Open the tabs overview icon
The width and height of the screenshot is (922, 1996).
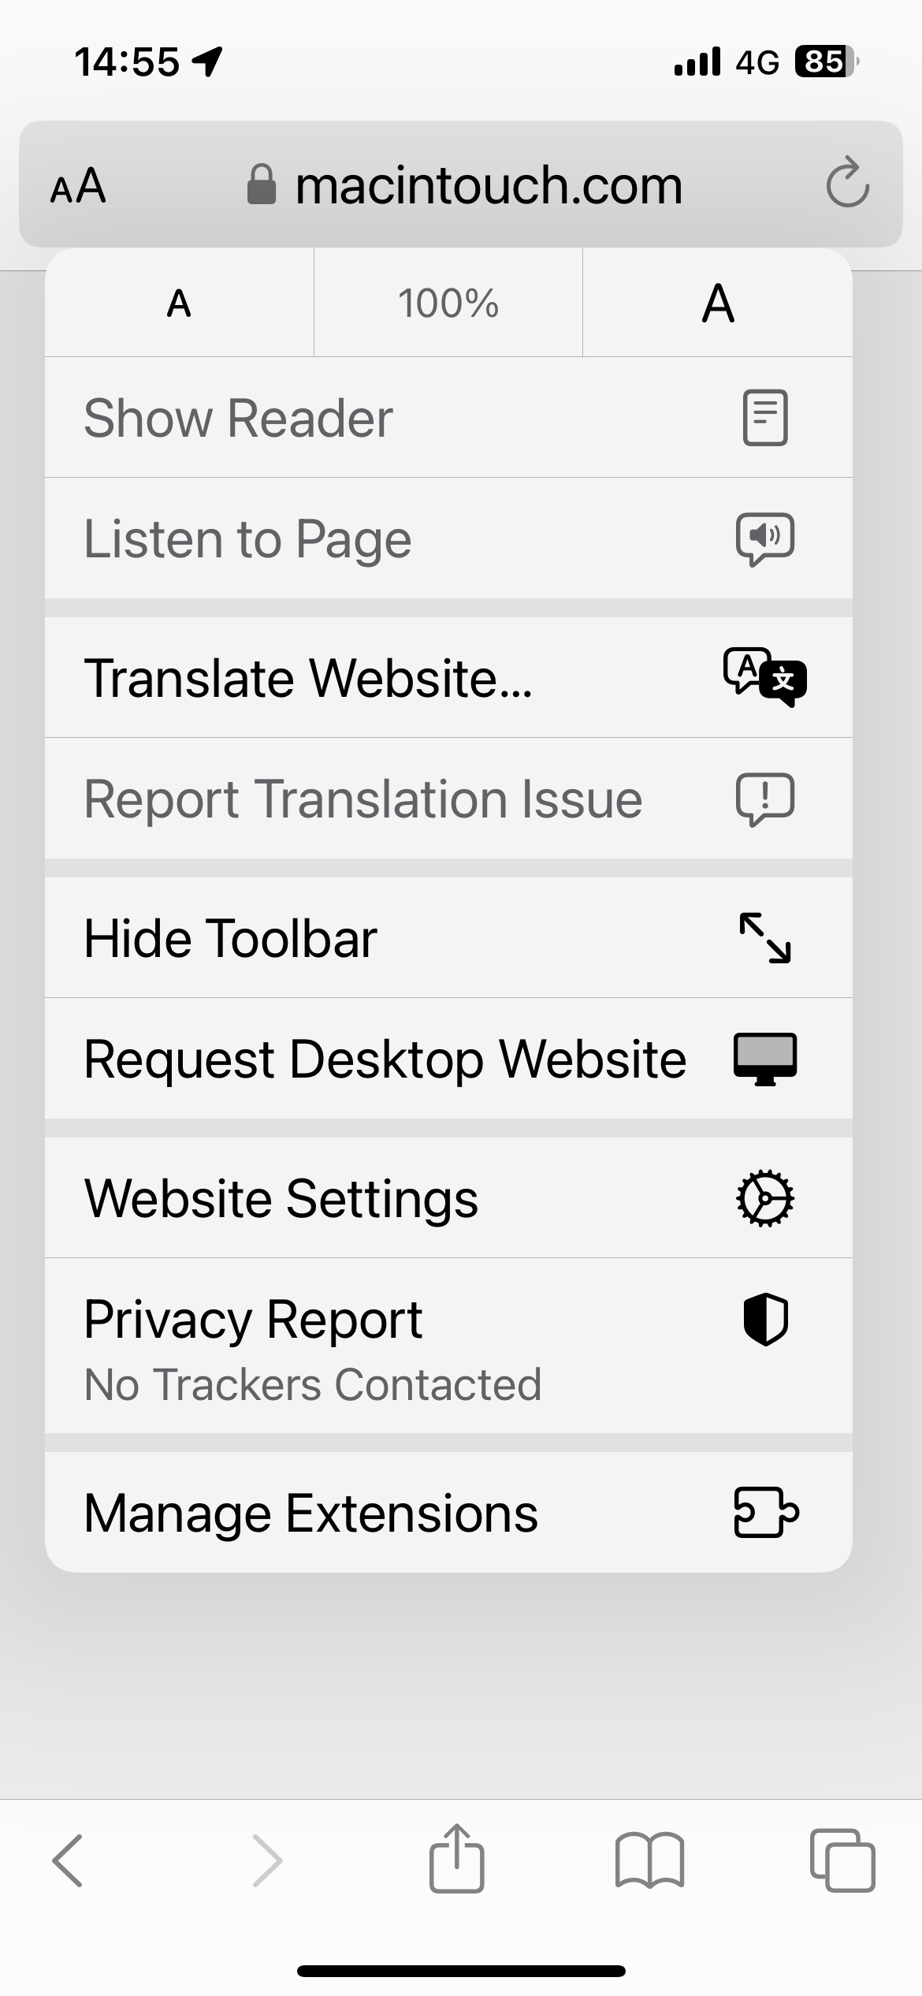click(x=842, y=1860)
